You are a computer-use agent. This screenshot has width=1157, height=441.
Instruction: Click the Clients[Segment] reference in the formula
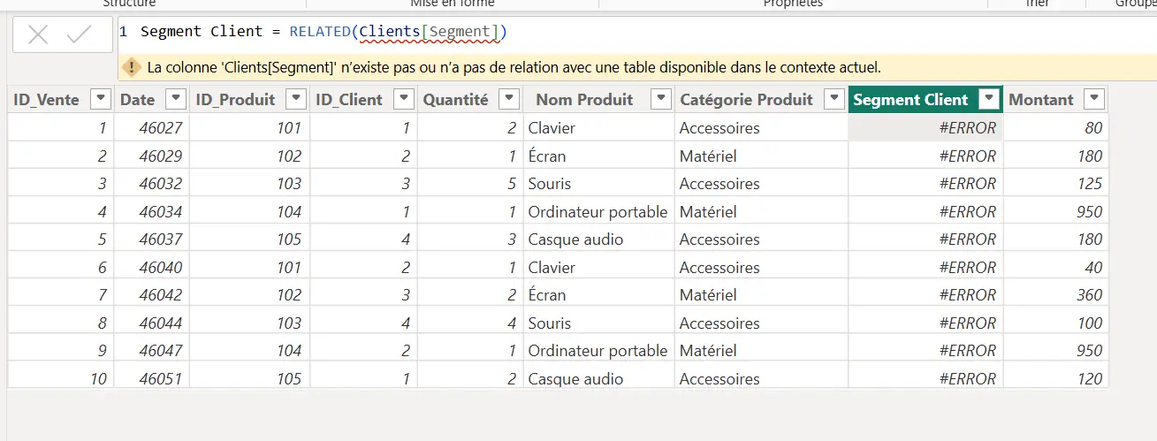pos(430,32)
